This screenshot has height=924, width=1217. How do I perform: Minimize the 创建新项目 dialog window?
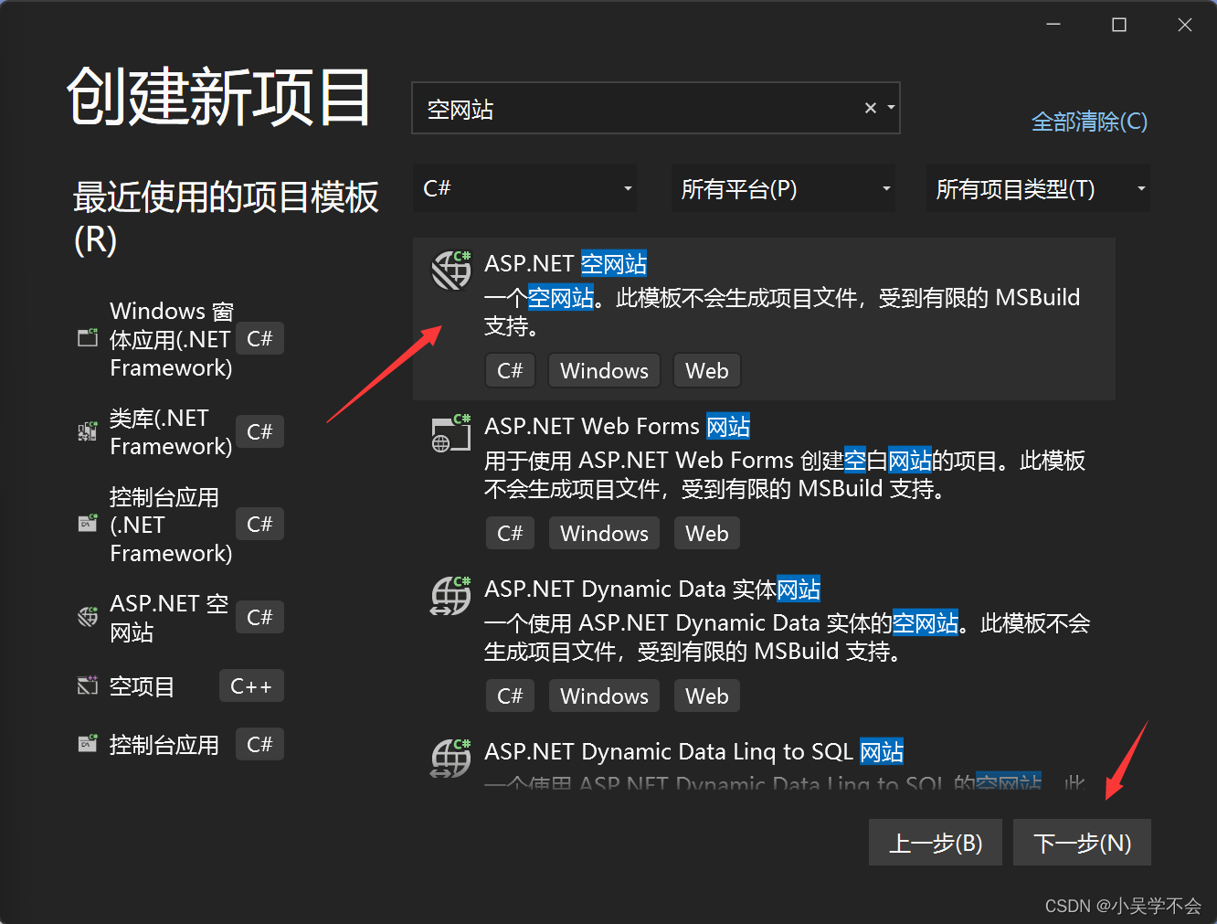coord(1053,25)
